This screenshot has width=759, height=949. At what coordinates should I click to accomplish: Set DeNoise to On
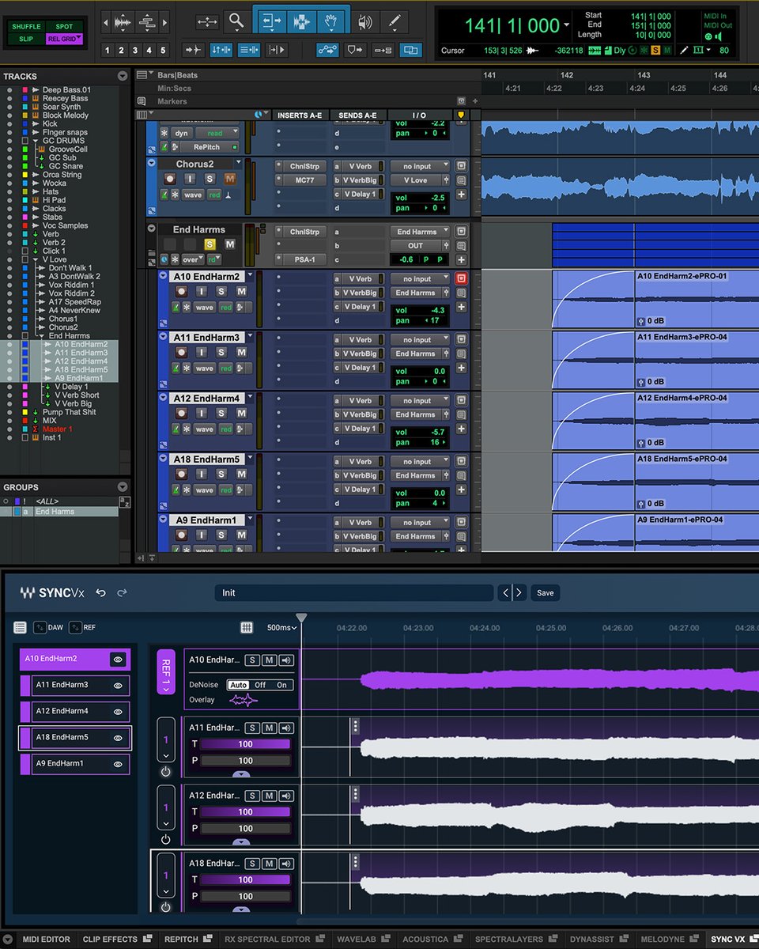click(281, 685)
